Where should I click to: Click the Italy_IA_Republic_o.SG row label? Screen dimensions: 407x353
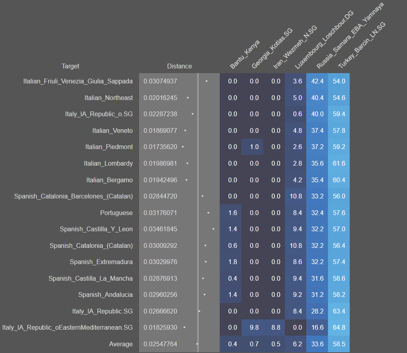(99, 114)
